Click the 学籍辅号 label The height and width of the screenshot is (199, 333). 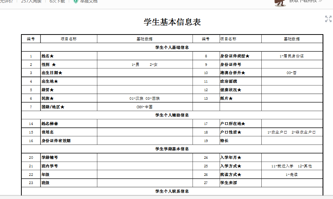(x=50, y=157)
